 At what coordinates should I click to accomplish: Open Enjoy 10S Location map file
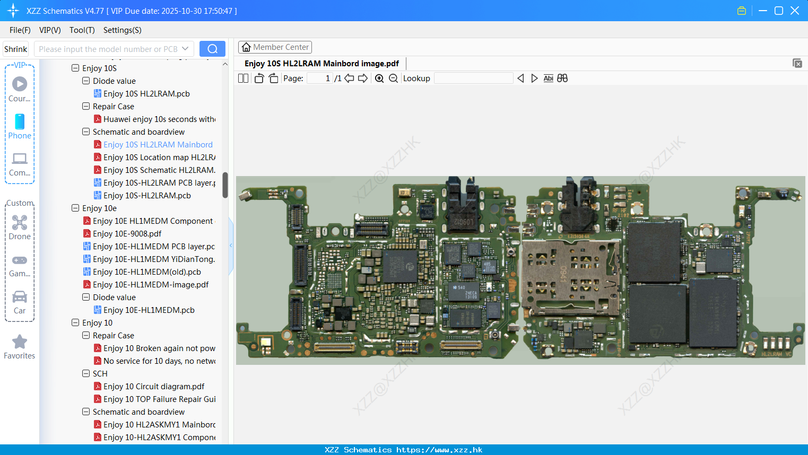[154, 157]
